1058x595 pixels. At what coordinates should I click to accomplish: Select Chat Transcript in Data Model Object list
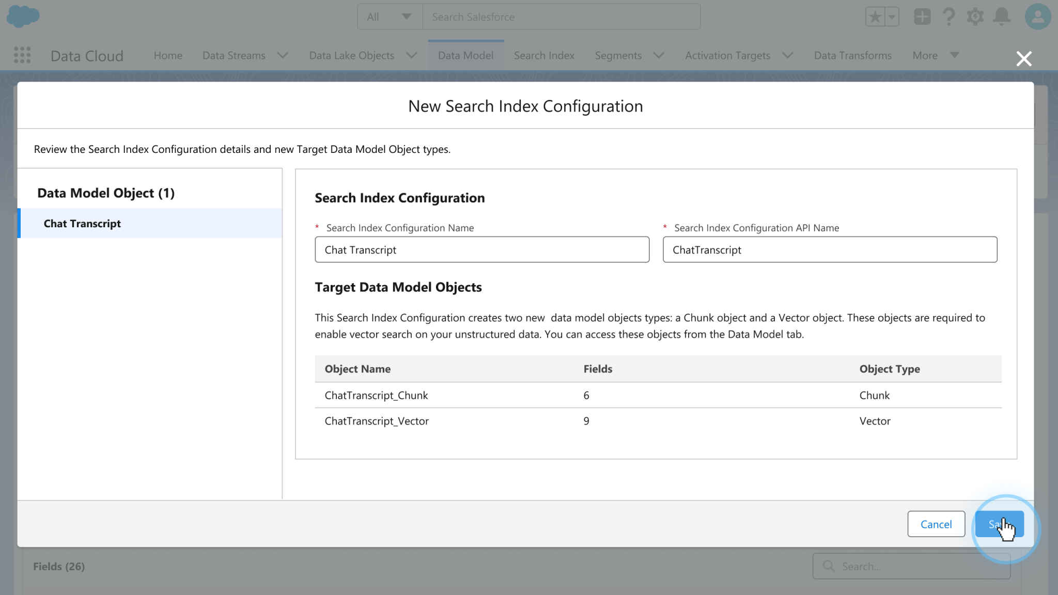[82, 223]
